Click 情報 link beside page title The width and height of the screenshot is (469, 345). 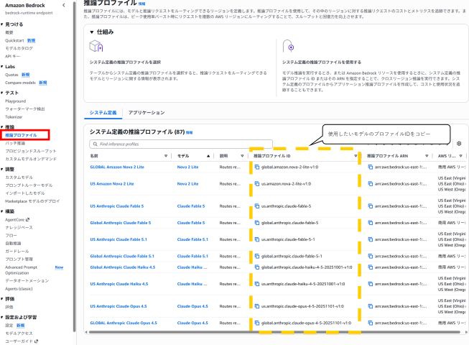pos(141,4)
